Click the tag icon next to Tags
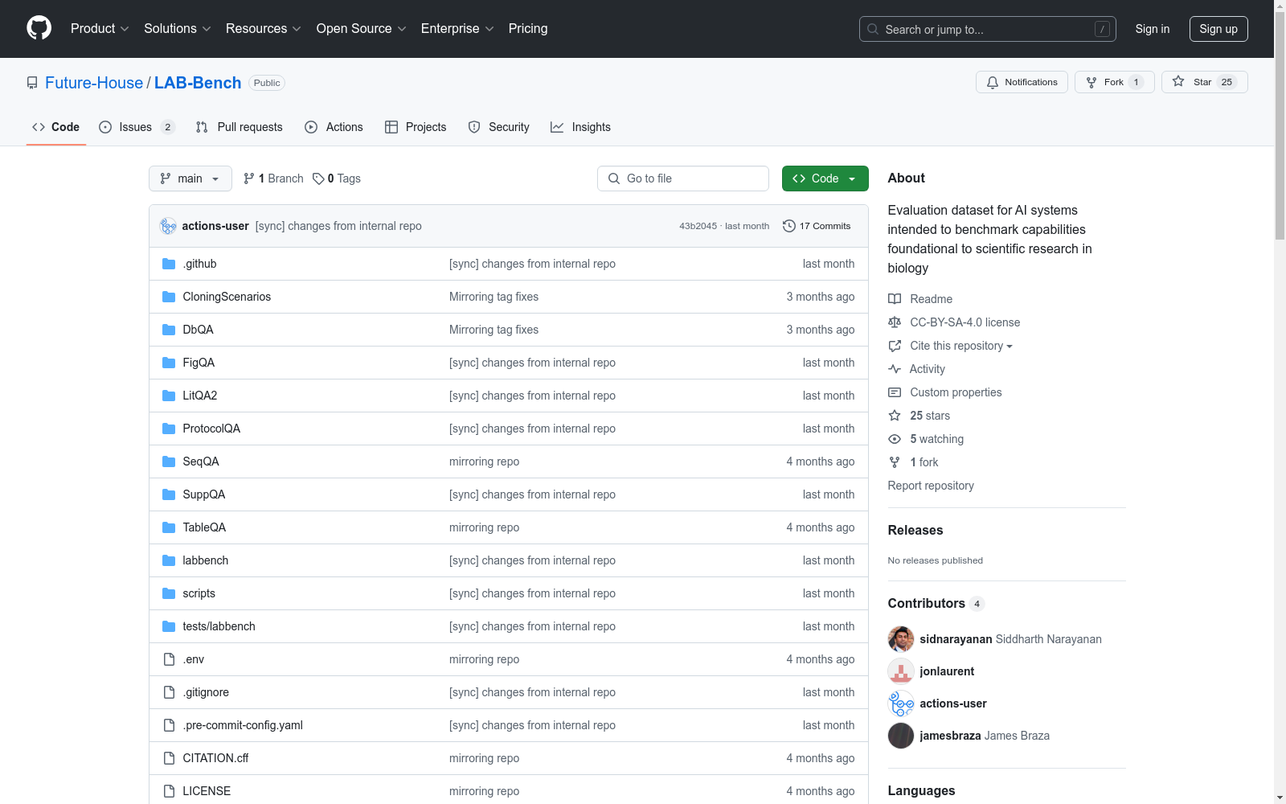Screen dimensions: 1286x804 pyautogui.click(x=318, y=178)
